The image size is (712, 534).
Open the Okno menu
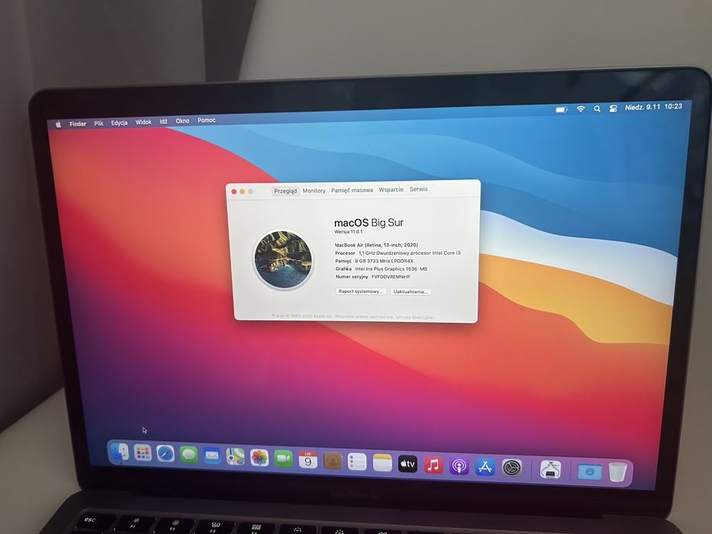[x=182, y=121]
